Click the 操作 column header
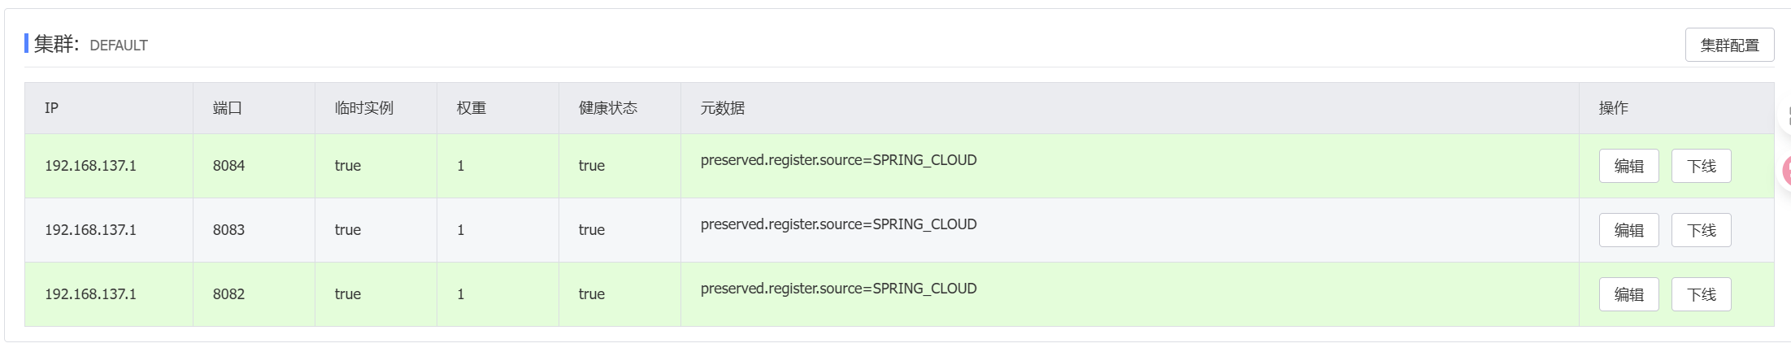Viewport: 1791px width, 352px height. click(x=1613, y=108)
